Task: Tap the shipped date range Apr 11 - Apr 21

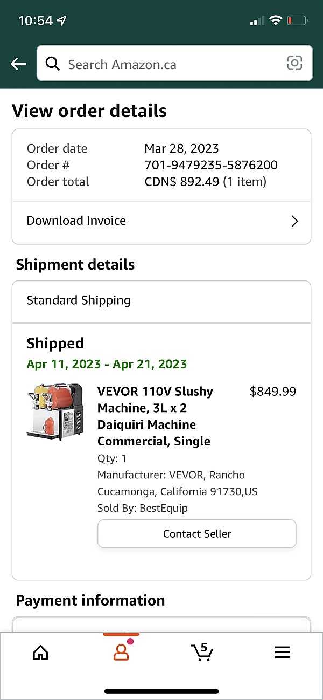Action: coord(107,364)
